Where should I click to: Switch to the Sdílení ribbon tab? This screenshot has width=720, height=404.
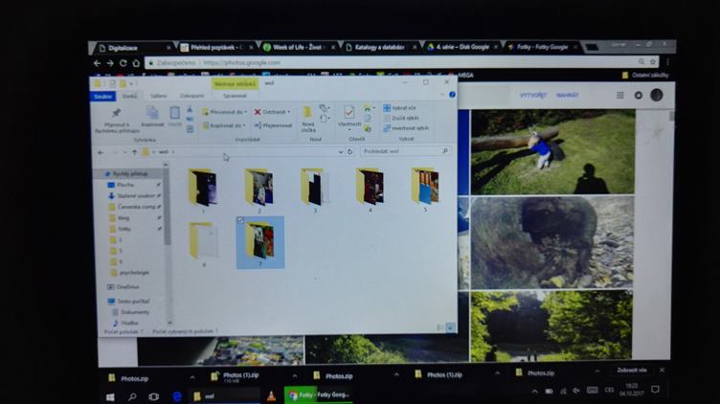(158, 96)
